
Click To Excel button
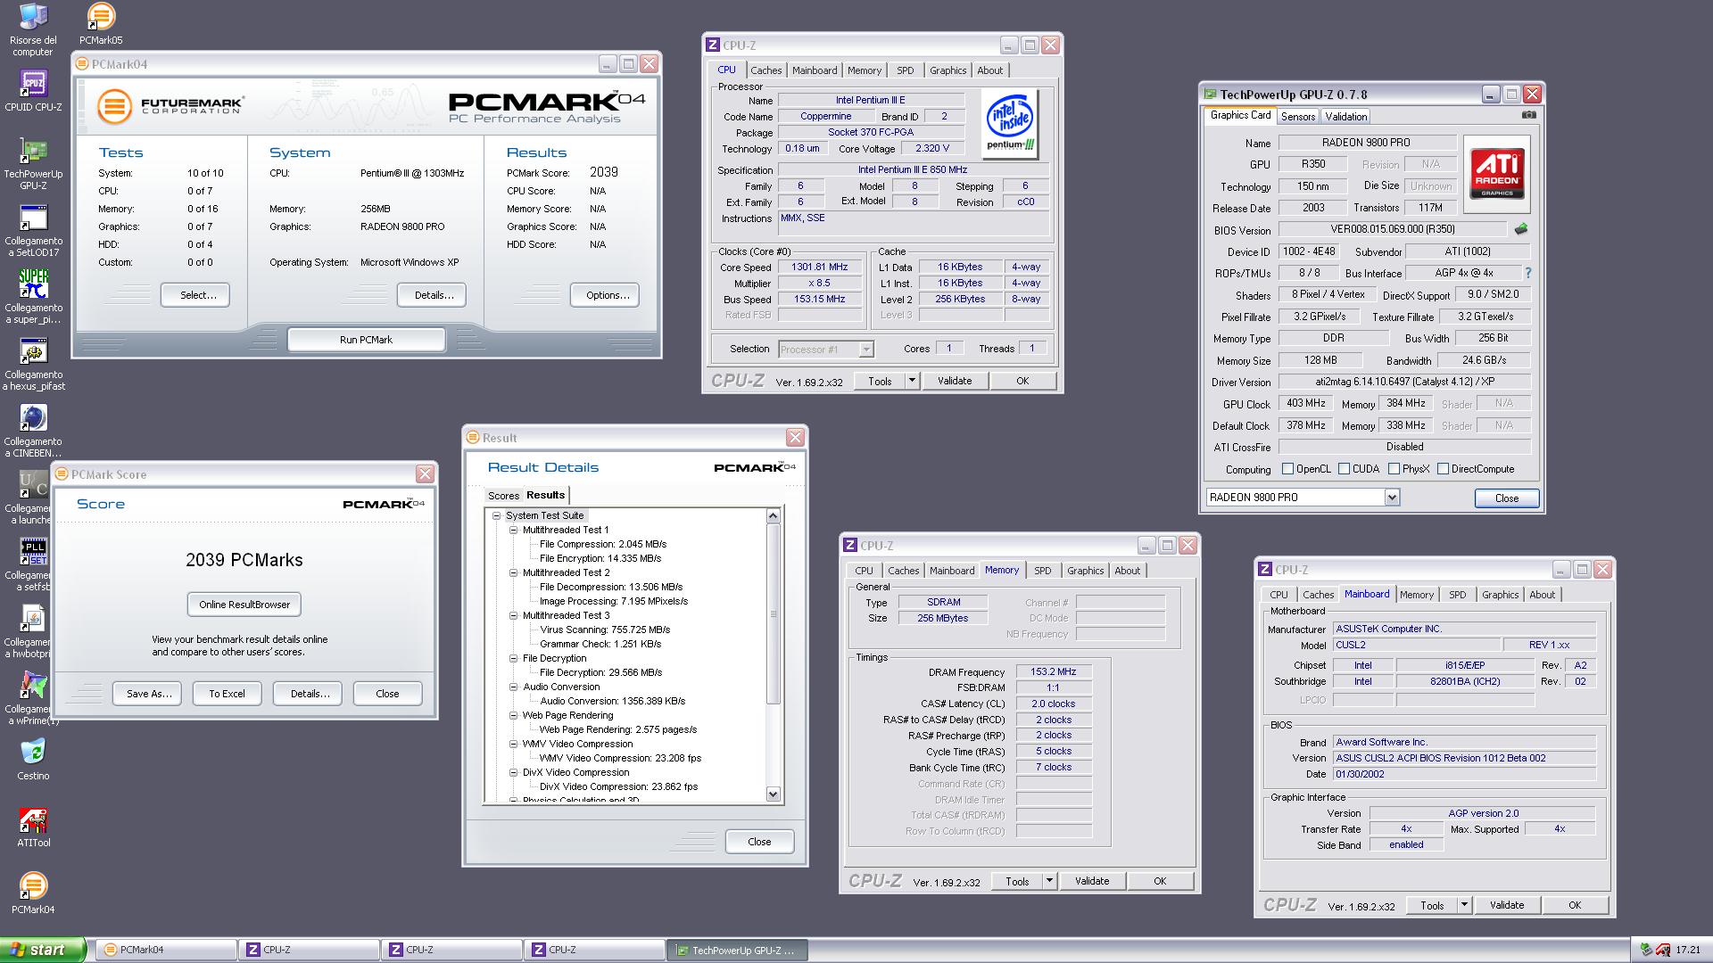click(x=227, y=694)
